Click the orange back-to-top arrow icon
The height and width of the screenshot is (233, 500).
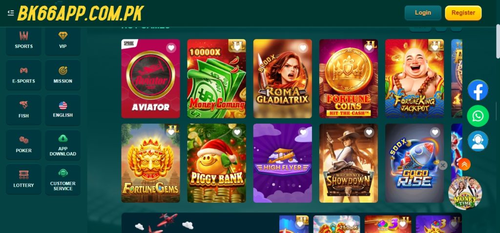coord(464,164)
